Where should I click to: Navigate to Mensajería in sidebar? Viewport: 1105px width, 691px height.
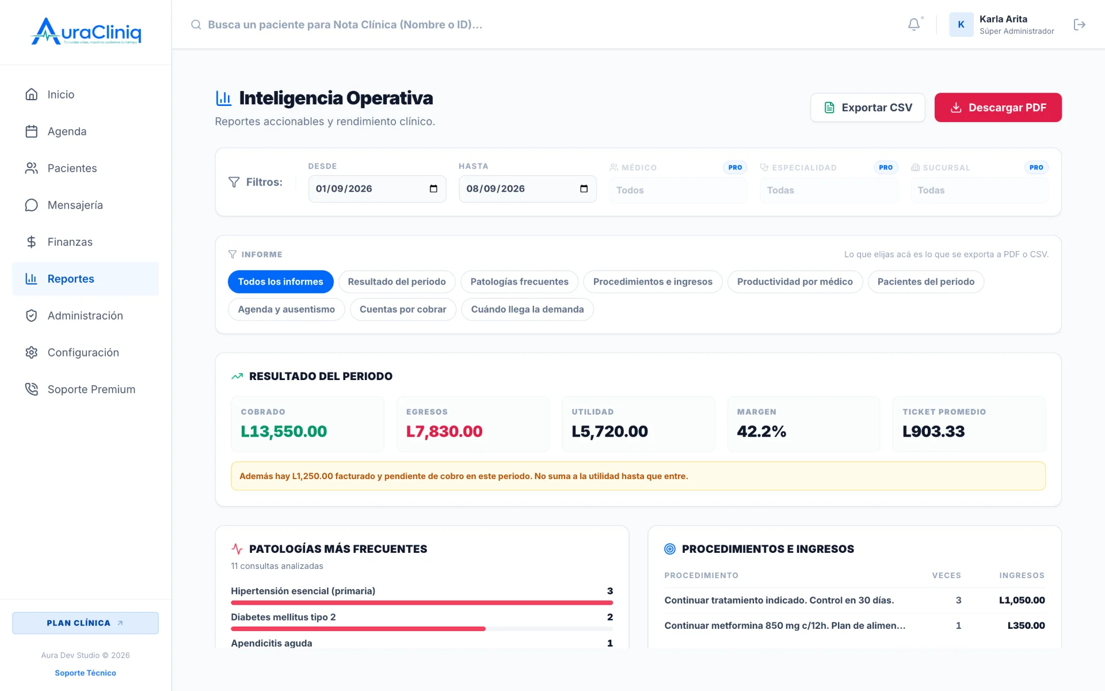tap(85, 205)
